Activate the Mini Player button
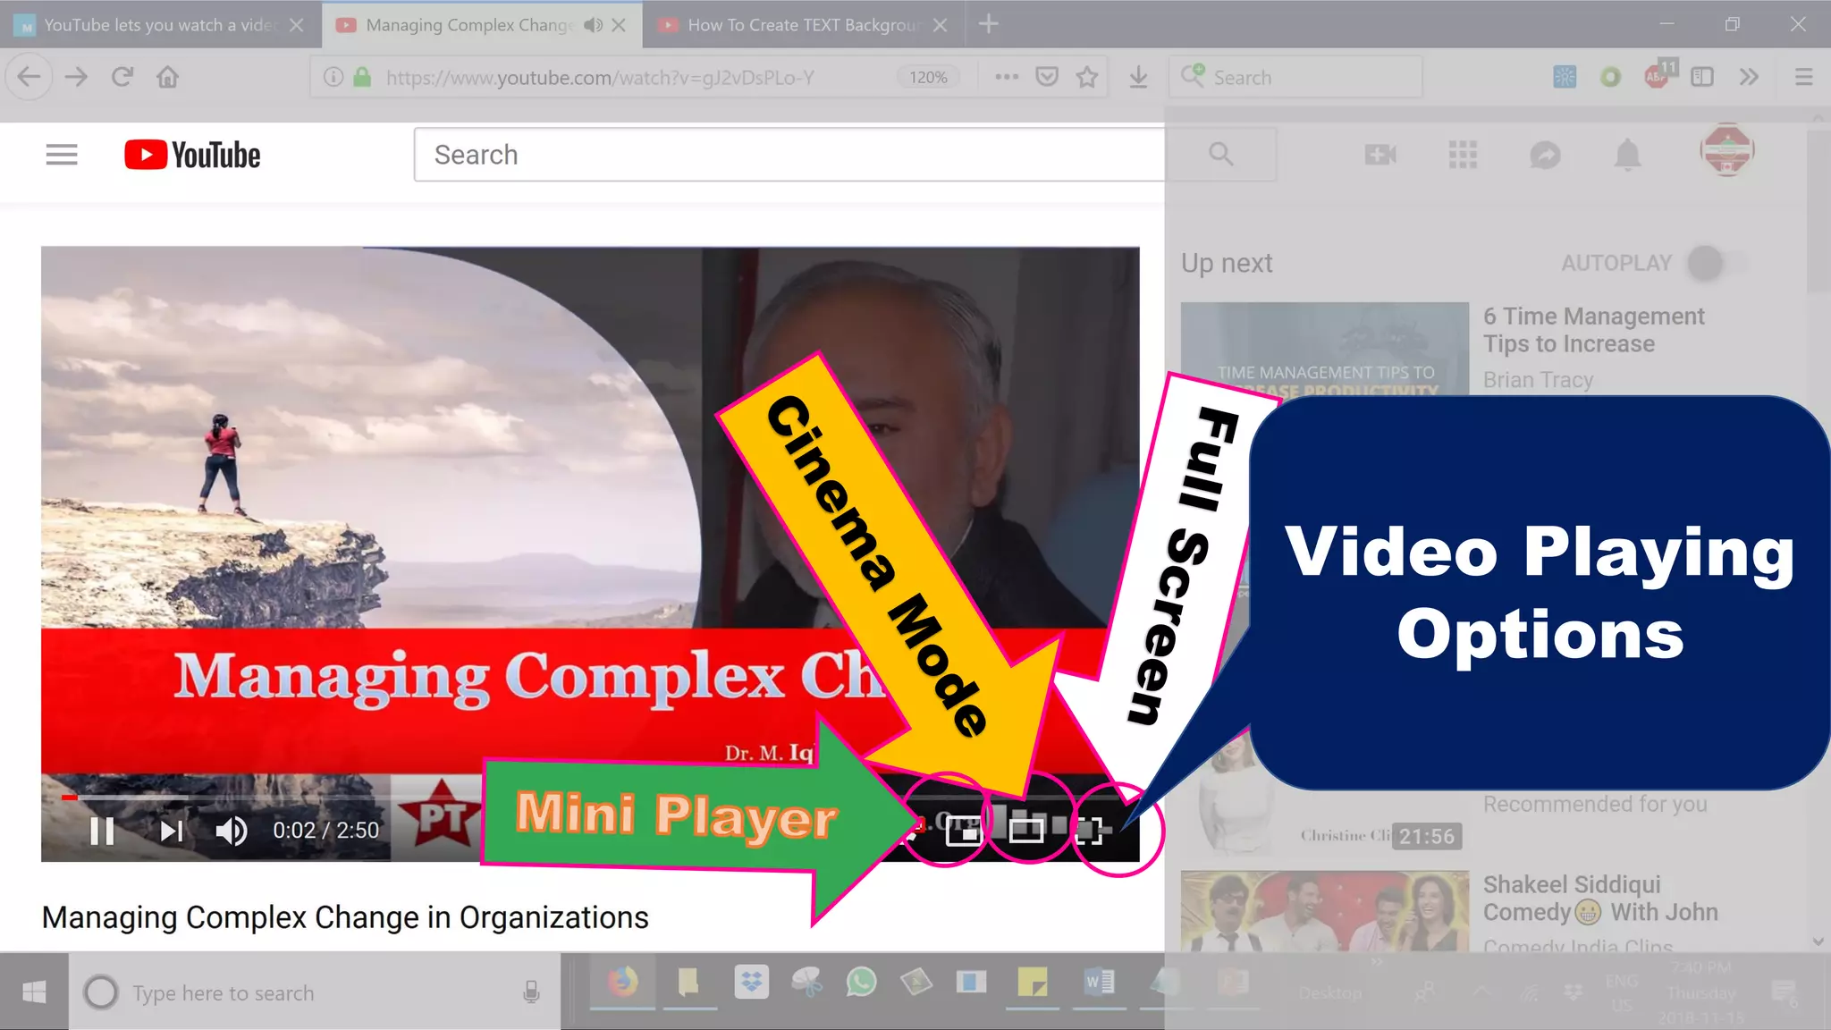The height and width of the screenshot is (1030, 1831). [x=964, y=831]
